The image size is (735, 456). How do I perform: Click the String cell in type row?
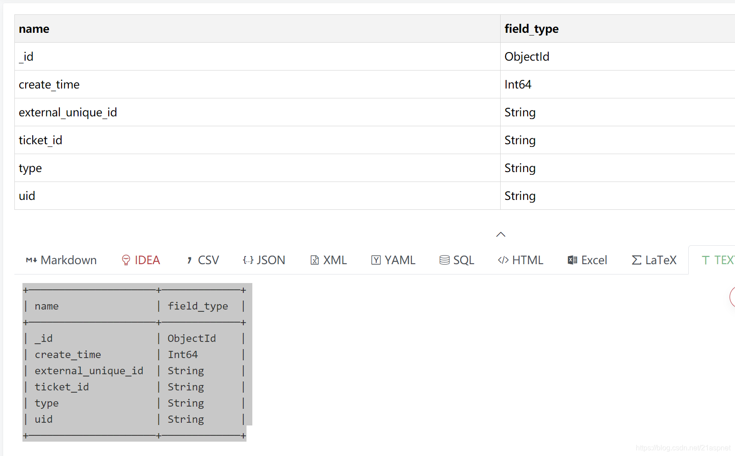click(x=618, y=168)
